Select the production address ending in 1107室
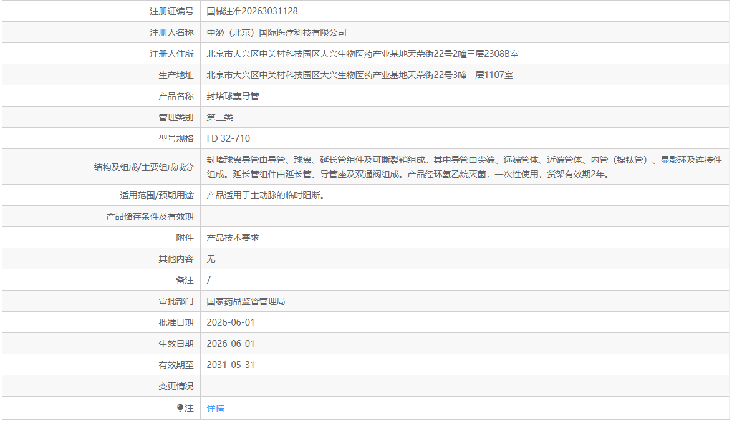Screen dimensions: 732x421 (360, 75)
